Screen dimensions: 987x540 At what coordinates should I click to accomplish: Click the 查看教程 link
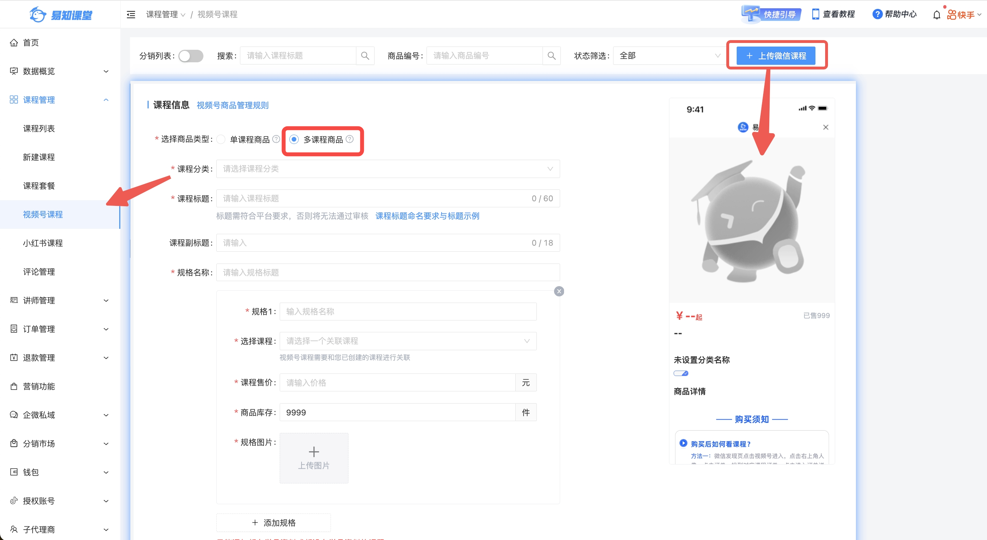pyautogui.click(x=834, y=15)
